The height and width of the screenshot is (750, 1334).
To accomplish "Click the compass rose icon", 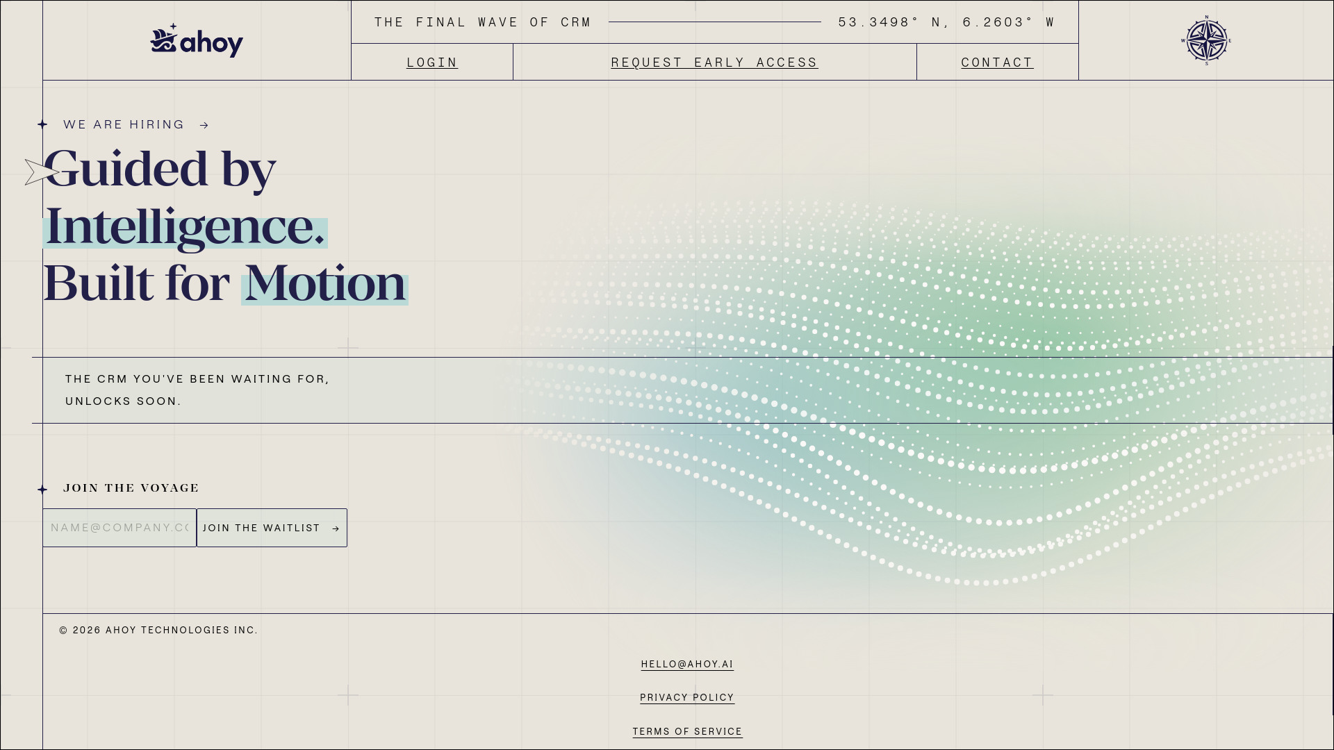I will click(1206, 40).
